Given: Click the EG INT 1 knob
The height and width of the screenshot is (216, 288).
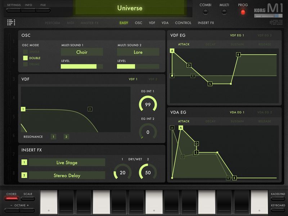Looking at the screenshot, I should tap(148, 104).
